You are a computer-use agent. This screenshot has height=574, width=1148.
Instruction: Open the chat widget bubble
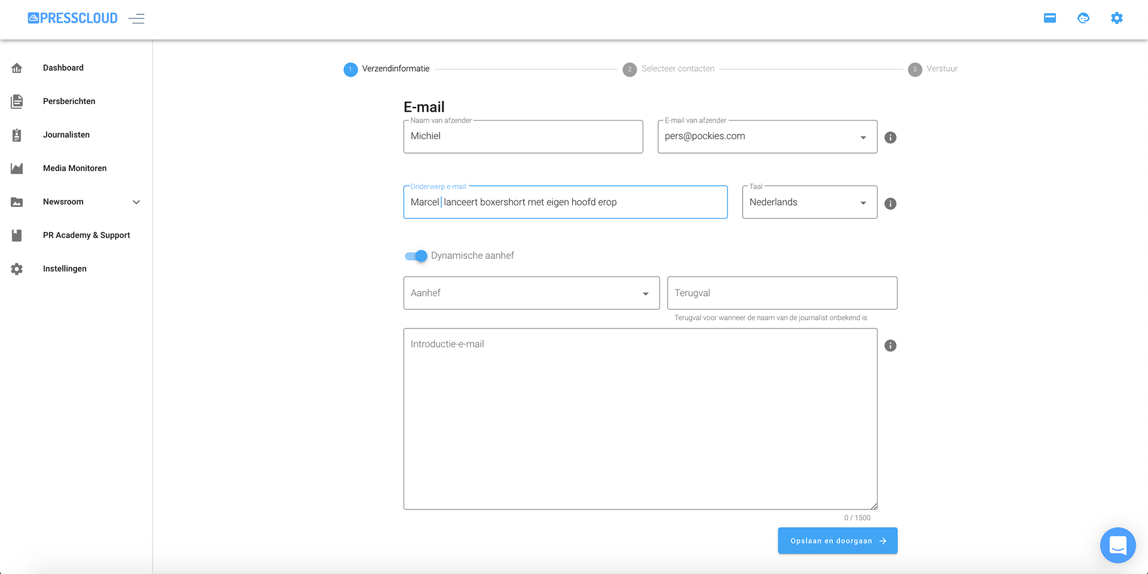point(1117,545)
